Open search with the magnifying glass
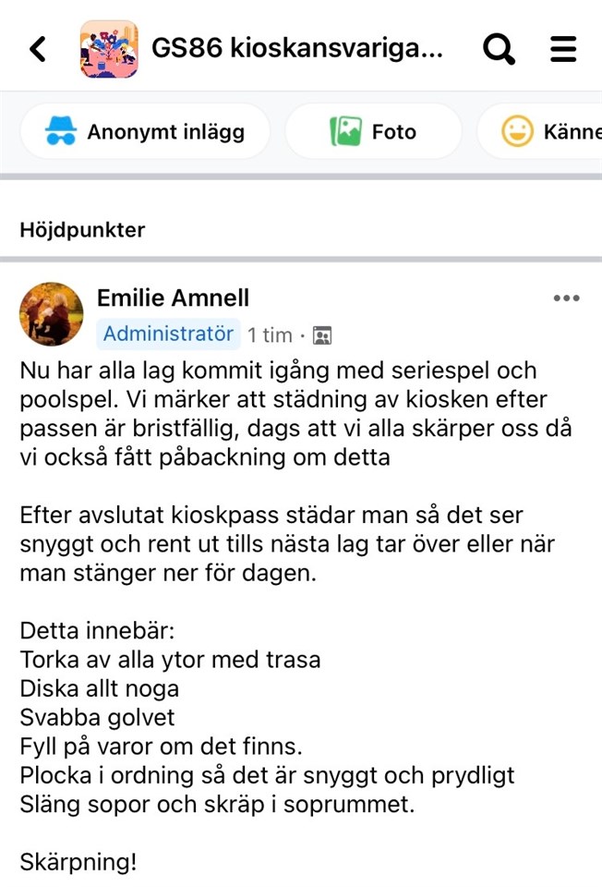602x887 pixels. coord(499,48)
